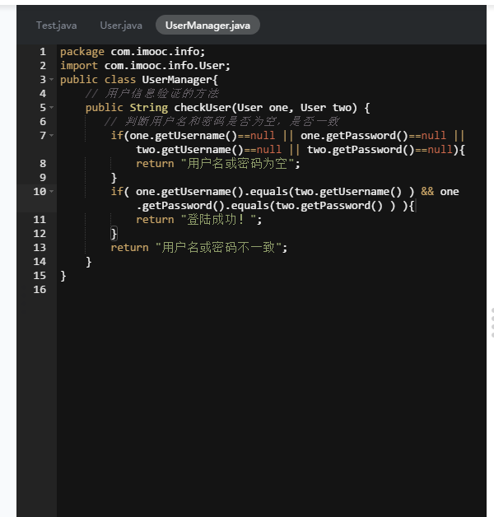
Task: Click line number 13 in the gutter
Action: (40, 248)
